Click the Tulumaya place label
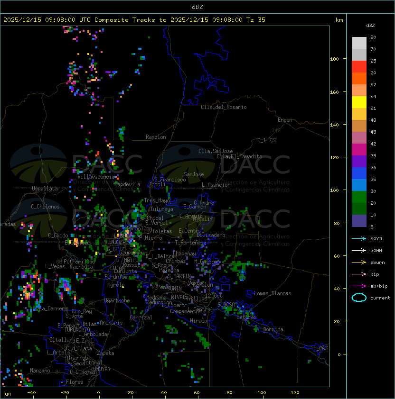This screenshot has width=395, height=399. pyautogui.click(x=162, y=209)
